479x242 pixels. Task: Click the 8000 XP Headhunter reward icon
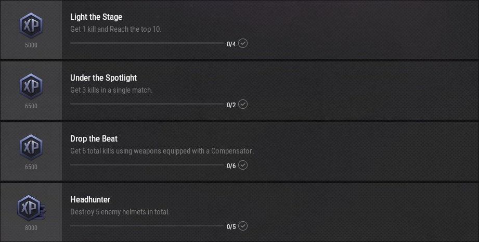(x=31, y=208)
